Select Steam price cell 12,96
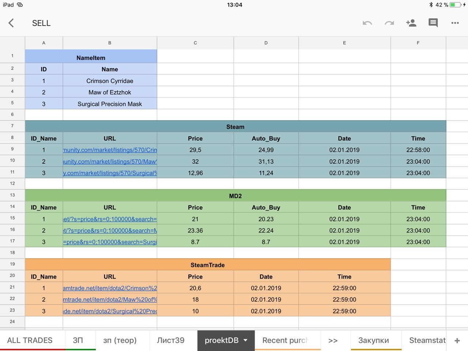The image size is (468, 351). (195, 173)
